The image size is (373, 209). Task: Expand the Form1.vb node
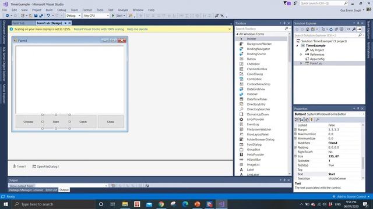pyautogui.click(x=301, y=63)
